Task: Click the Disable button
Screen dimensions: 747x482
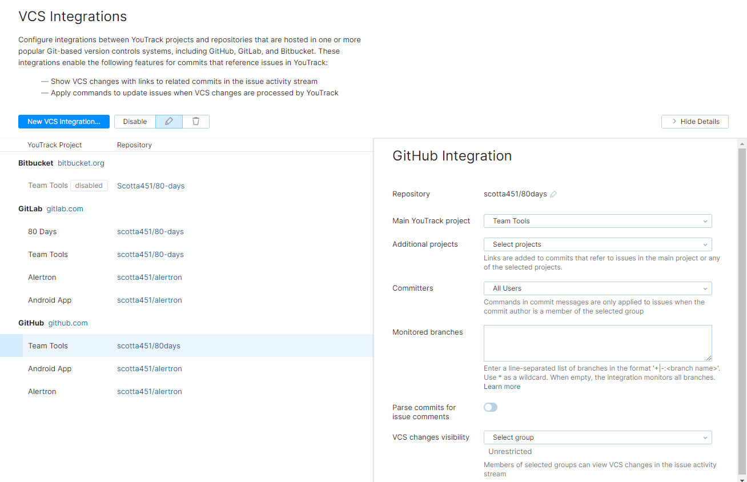Action: coord(135,122)
